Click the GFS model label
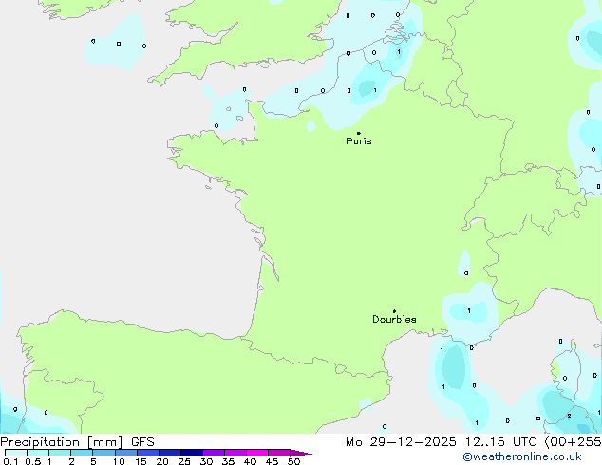 (143, 441)
